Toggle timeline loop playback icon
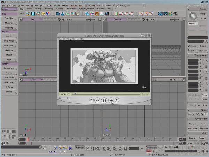 [x=120, y=149]
